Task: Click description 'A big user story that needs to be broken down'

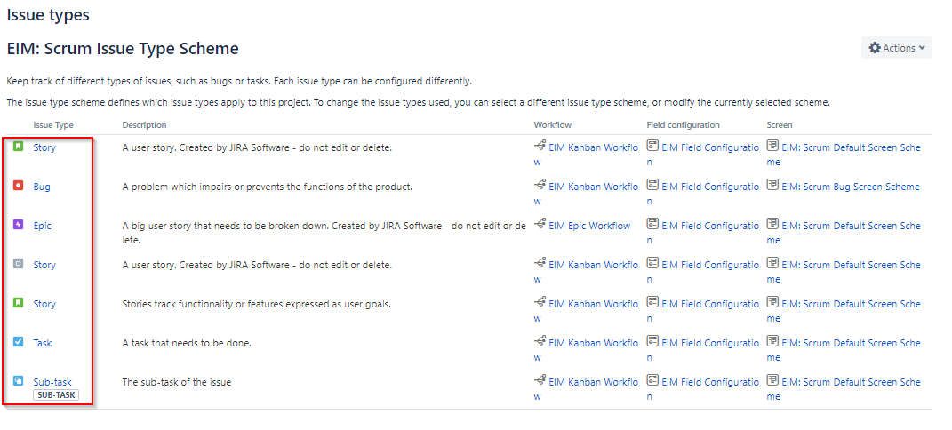Action: pyautogui.click(x=324, y=233)
